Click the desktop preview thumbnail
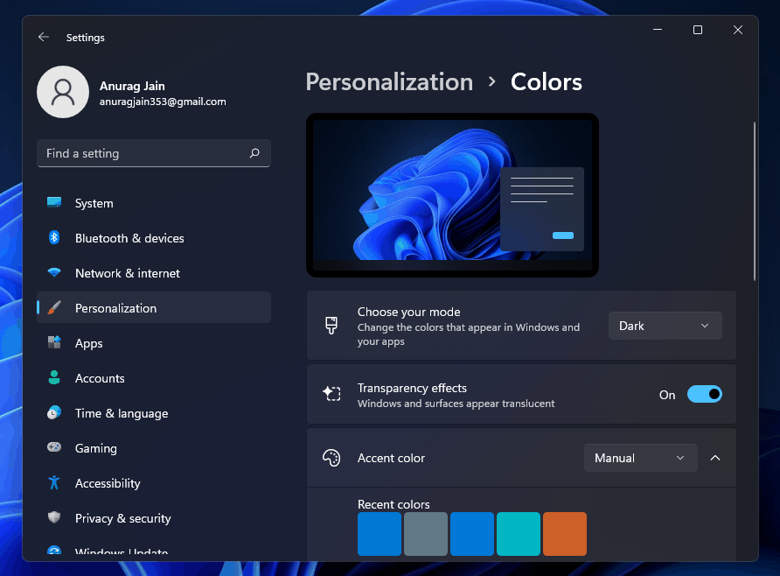 tap(452, 195)
